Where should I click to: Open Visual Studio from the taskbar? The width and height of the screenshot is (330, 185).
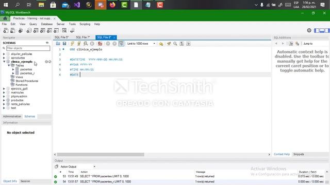[77, 5]
